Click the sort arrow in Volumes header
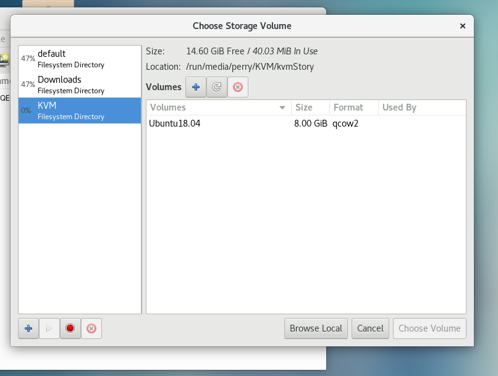This screenshot has width=498, height=376. click(282, 108)
